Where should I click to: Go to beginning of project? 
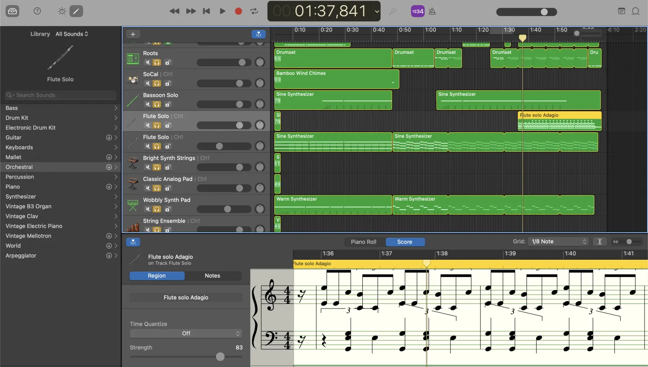pyautogui.click(x=206, y=11)
